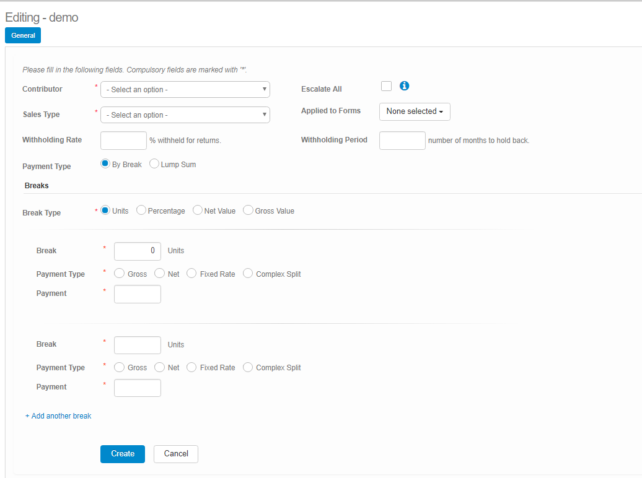The width and height of the screenshot is (642, 478).
Task: Select Units break type radio
Action: [x=105, y=211]
